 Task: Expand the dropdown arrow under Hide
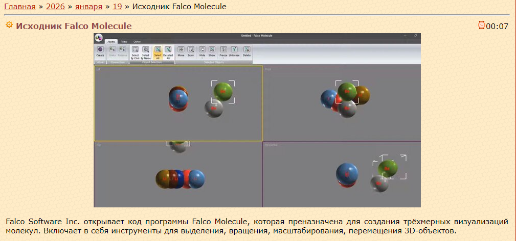point(202,59)
